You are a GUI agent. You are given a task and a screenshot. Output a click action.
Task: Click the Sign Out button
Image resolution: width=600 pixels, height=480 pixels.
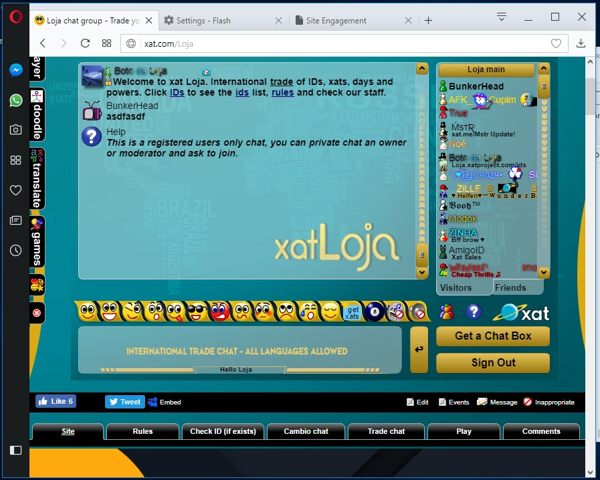point(493,362)
